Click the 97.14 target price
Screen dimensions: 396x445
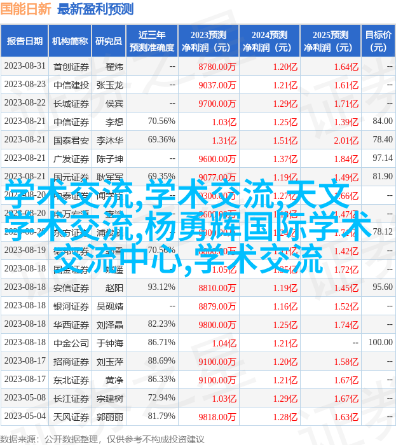point(383,158)
